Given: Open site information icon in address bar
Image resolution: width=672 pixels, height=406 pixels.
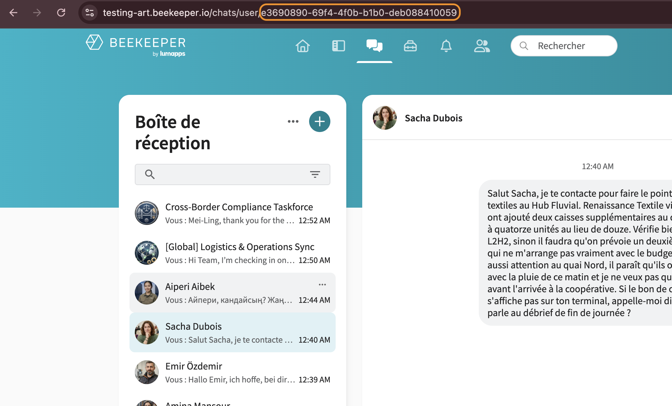Looking at the screenshot, I should 90,13.
